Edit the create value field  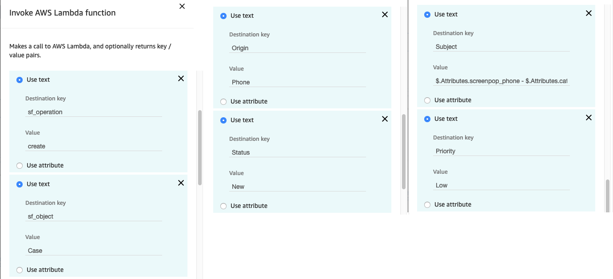[x=94, y=146]
